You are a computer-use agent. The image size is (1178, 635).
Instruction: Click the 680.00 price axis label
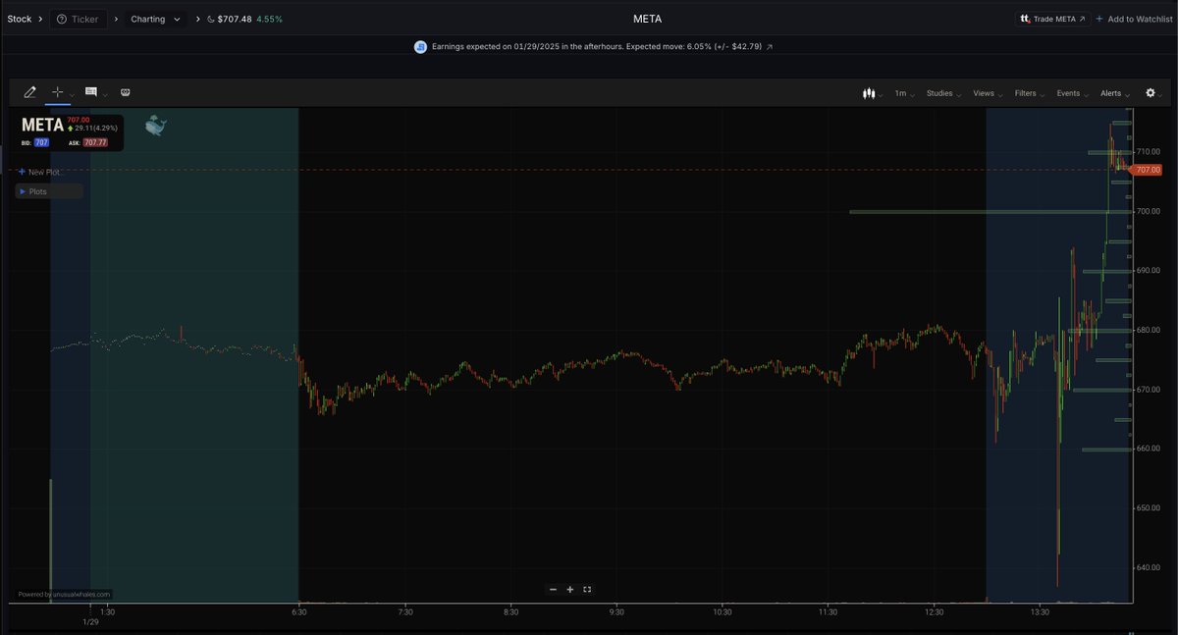click(1148, 330)
